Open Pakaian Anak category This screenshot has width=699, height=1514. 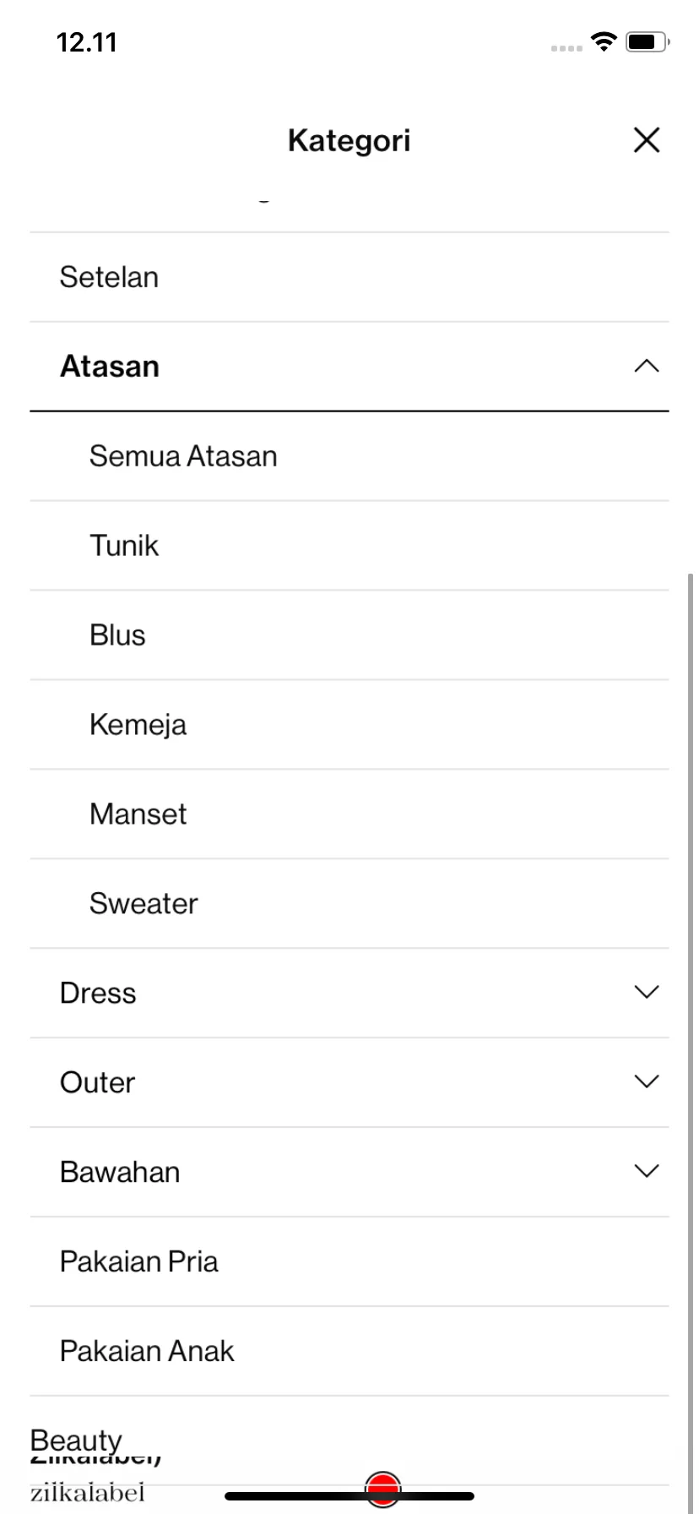(349, 1352)
